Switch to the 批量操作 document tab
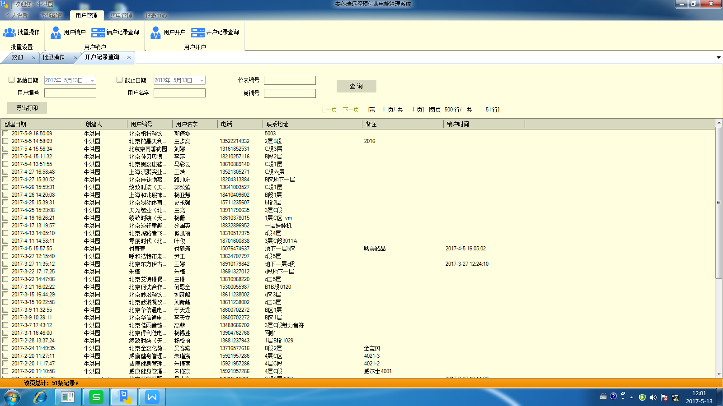 pyautogui.click(x=53, y=58)
